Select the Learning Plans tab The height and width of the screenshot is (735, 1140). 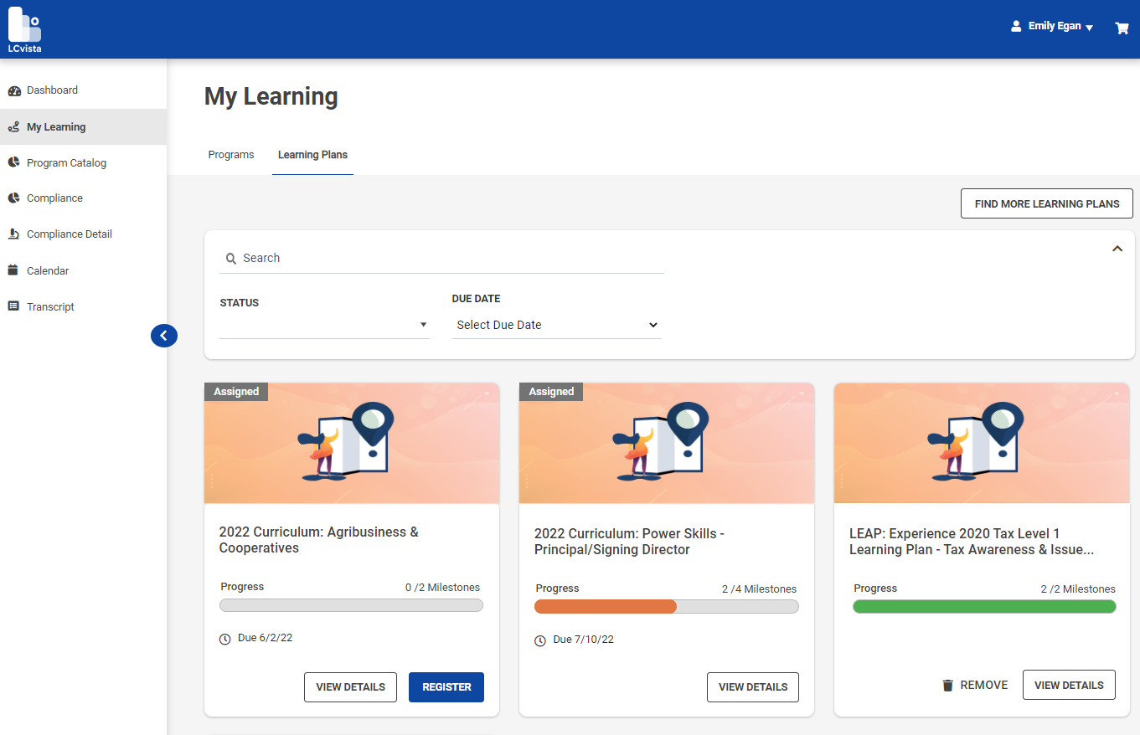click(312, 155)
